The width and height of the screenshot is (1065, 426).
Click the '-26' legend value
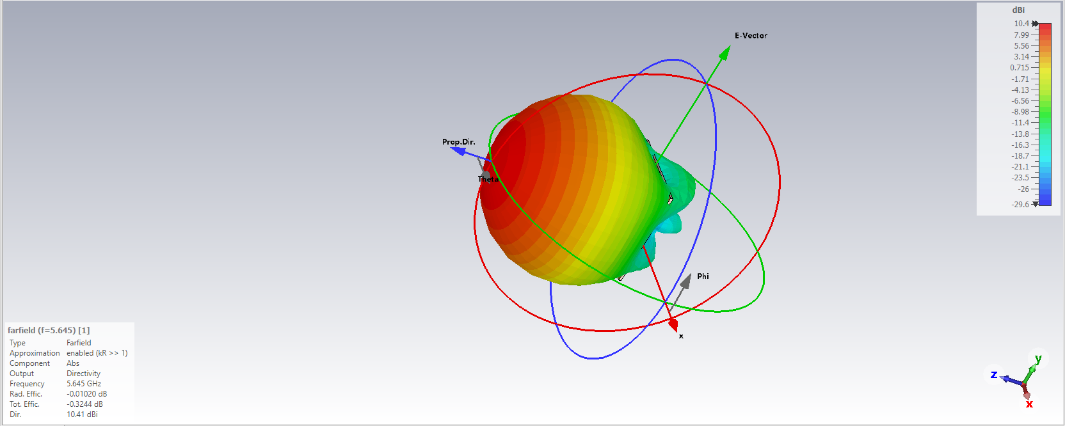point(1023,189)
